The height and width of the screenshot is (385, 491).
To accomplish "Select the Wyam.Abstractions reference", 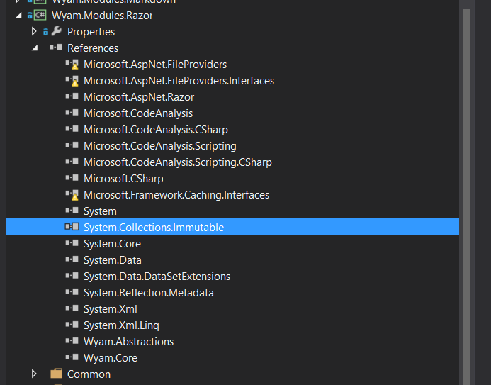I will [128, 341].
